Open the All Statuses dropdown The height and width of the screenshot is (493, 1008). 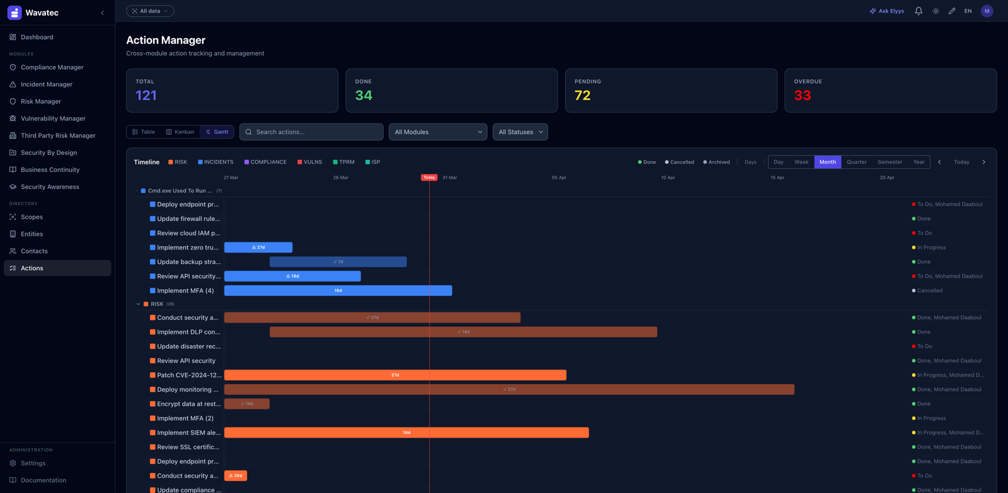click(520, 132)
